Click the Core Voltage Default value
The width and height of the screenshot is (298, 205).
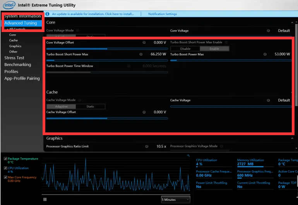tap(284, 31)
